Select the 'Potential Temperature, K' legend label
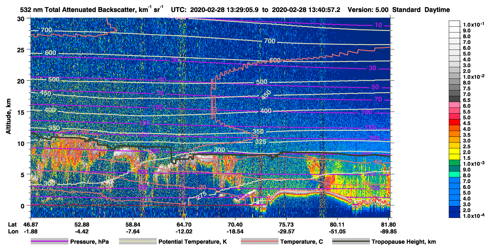488x250 pixels. point(193,242)
